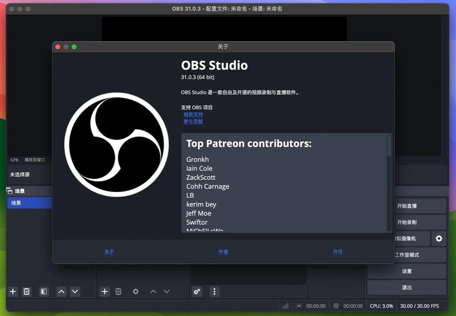Open the scene filters icon

pos(43,291)
